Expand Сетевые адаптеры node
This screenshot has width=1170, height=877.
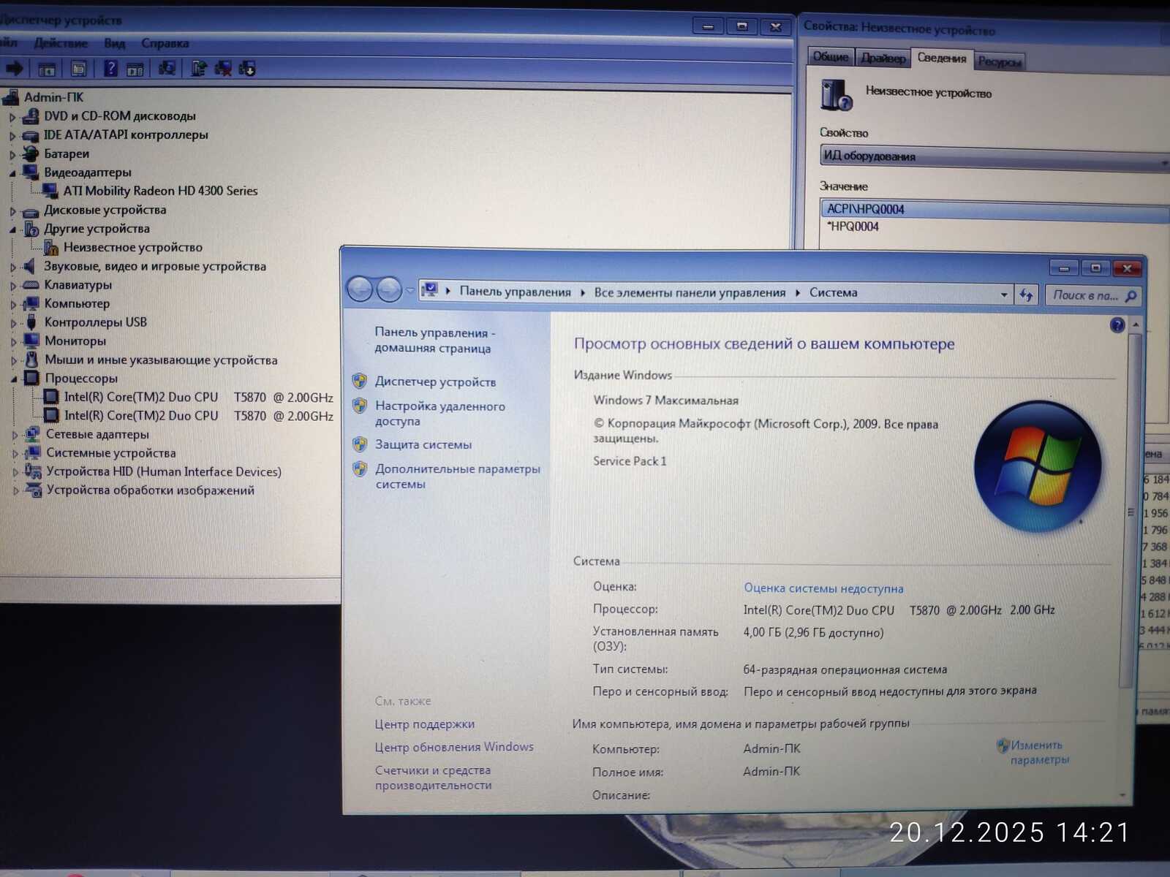coord(15,436)
